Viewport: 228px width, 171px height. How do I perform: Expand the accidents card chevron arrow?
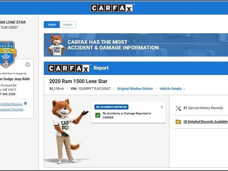[x=162, y=107]
